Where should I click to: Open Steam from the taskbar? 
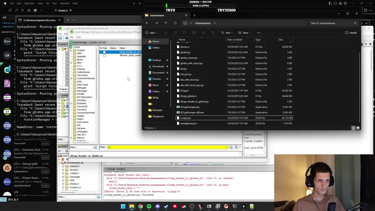pos(166,206)
